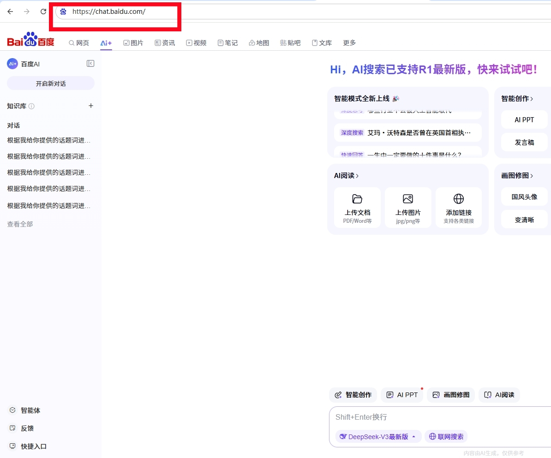Select the Ai+ tab
The height and width of the screenshot is (458, 551).
click(x=106, y=43)
